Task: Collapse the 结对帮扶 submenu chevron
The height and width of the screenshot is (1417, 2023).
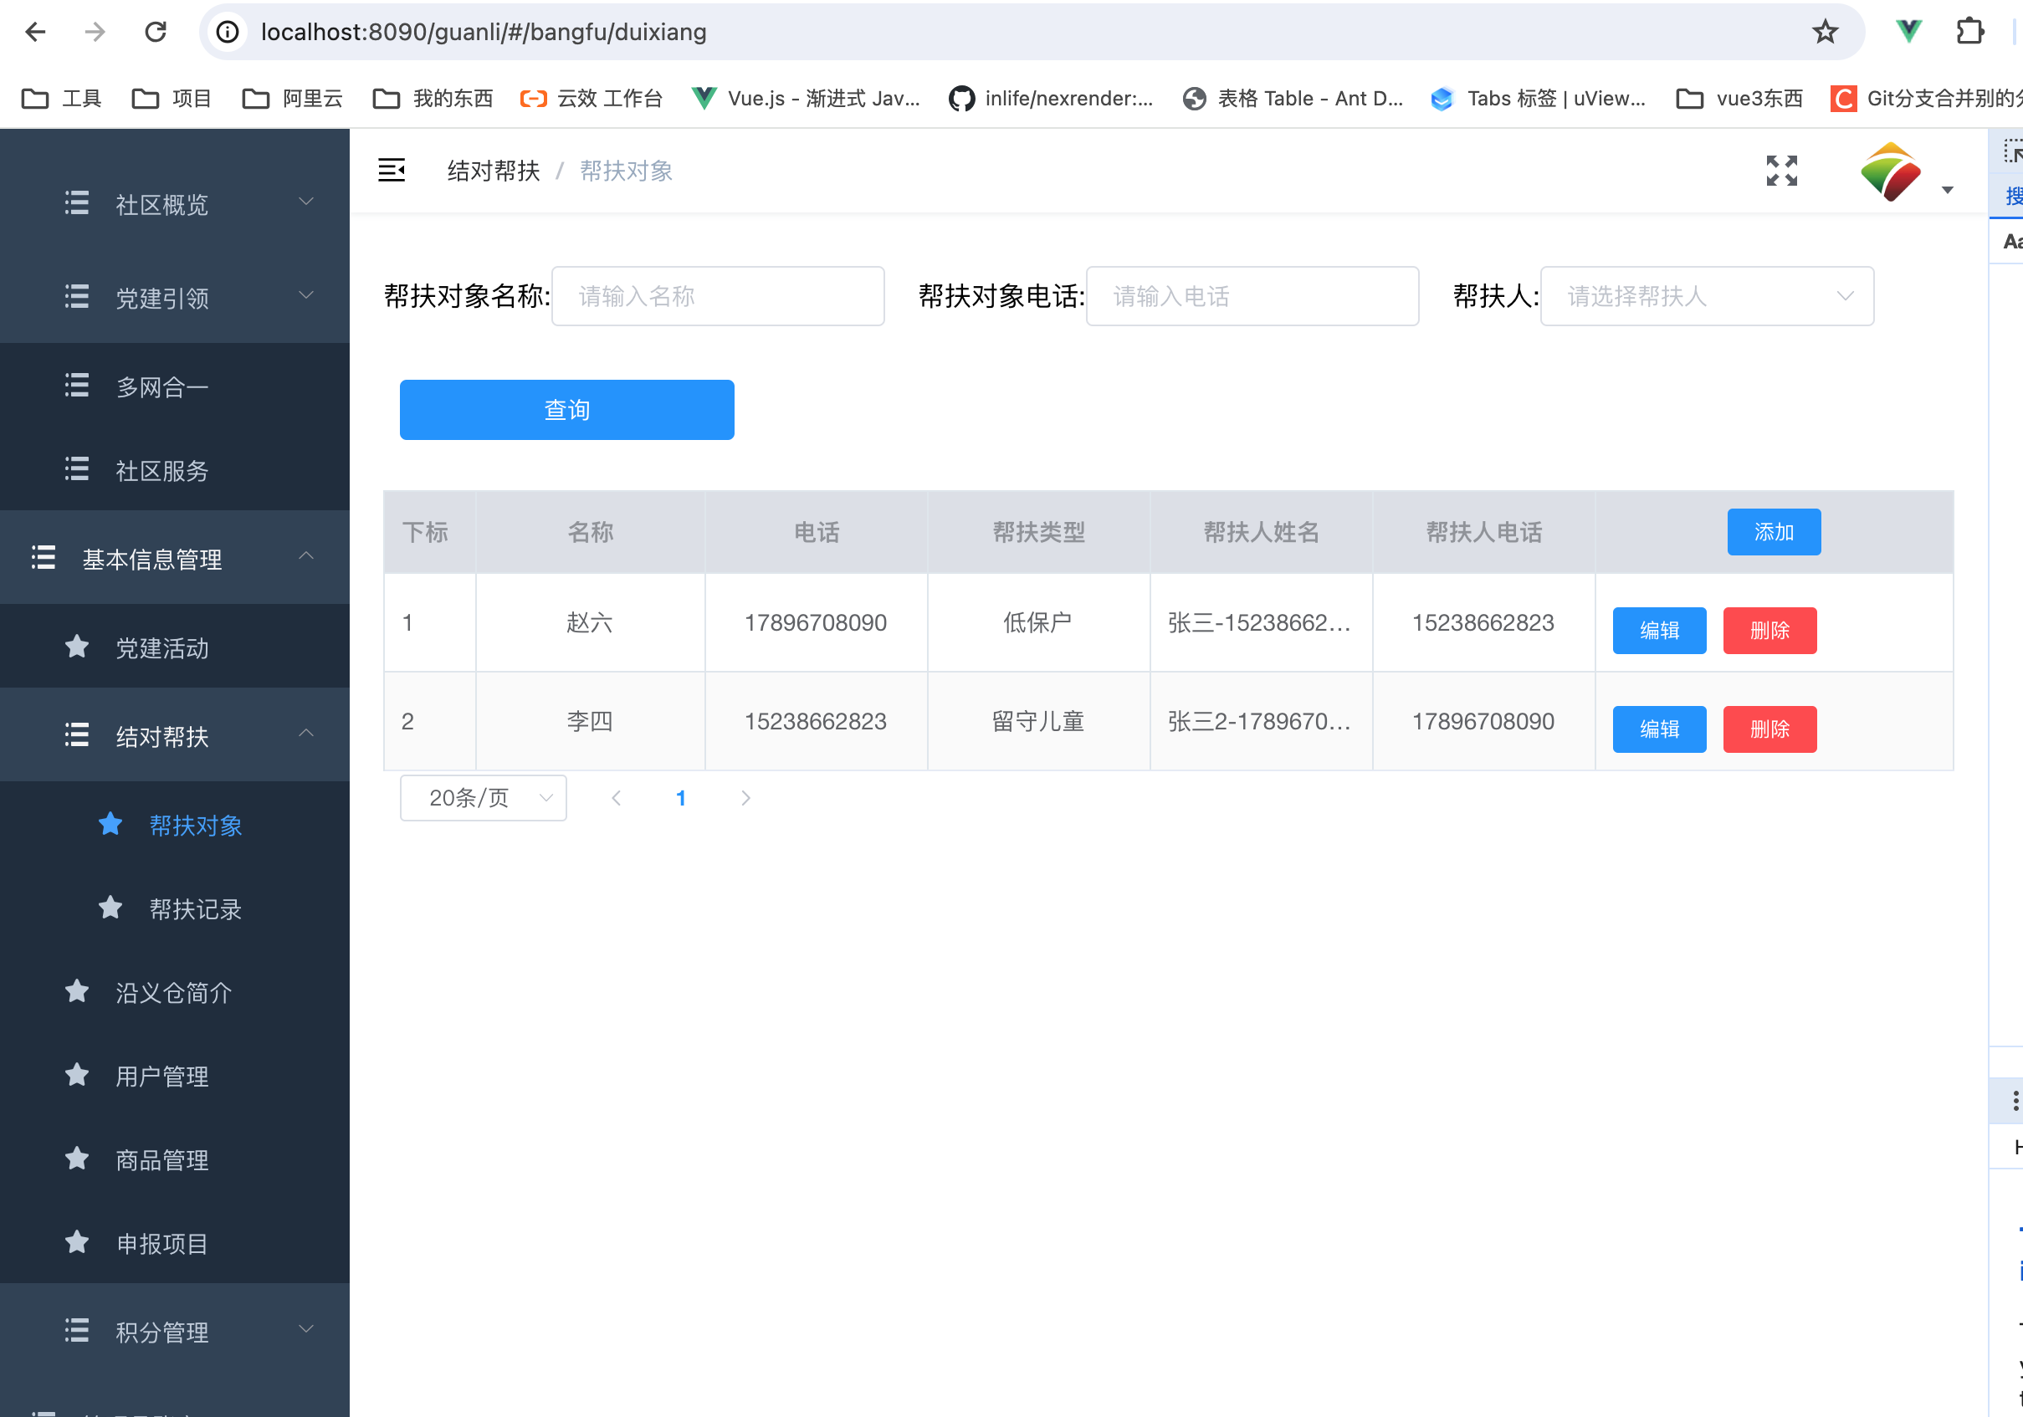Action: tap(305, 734)
